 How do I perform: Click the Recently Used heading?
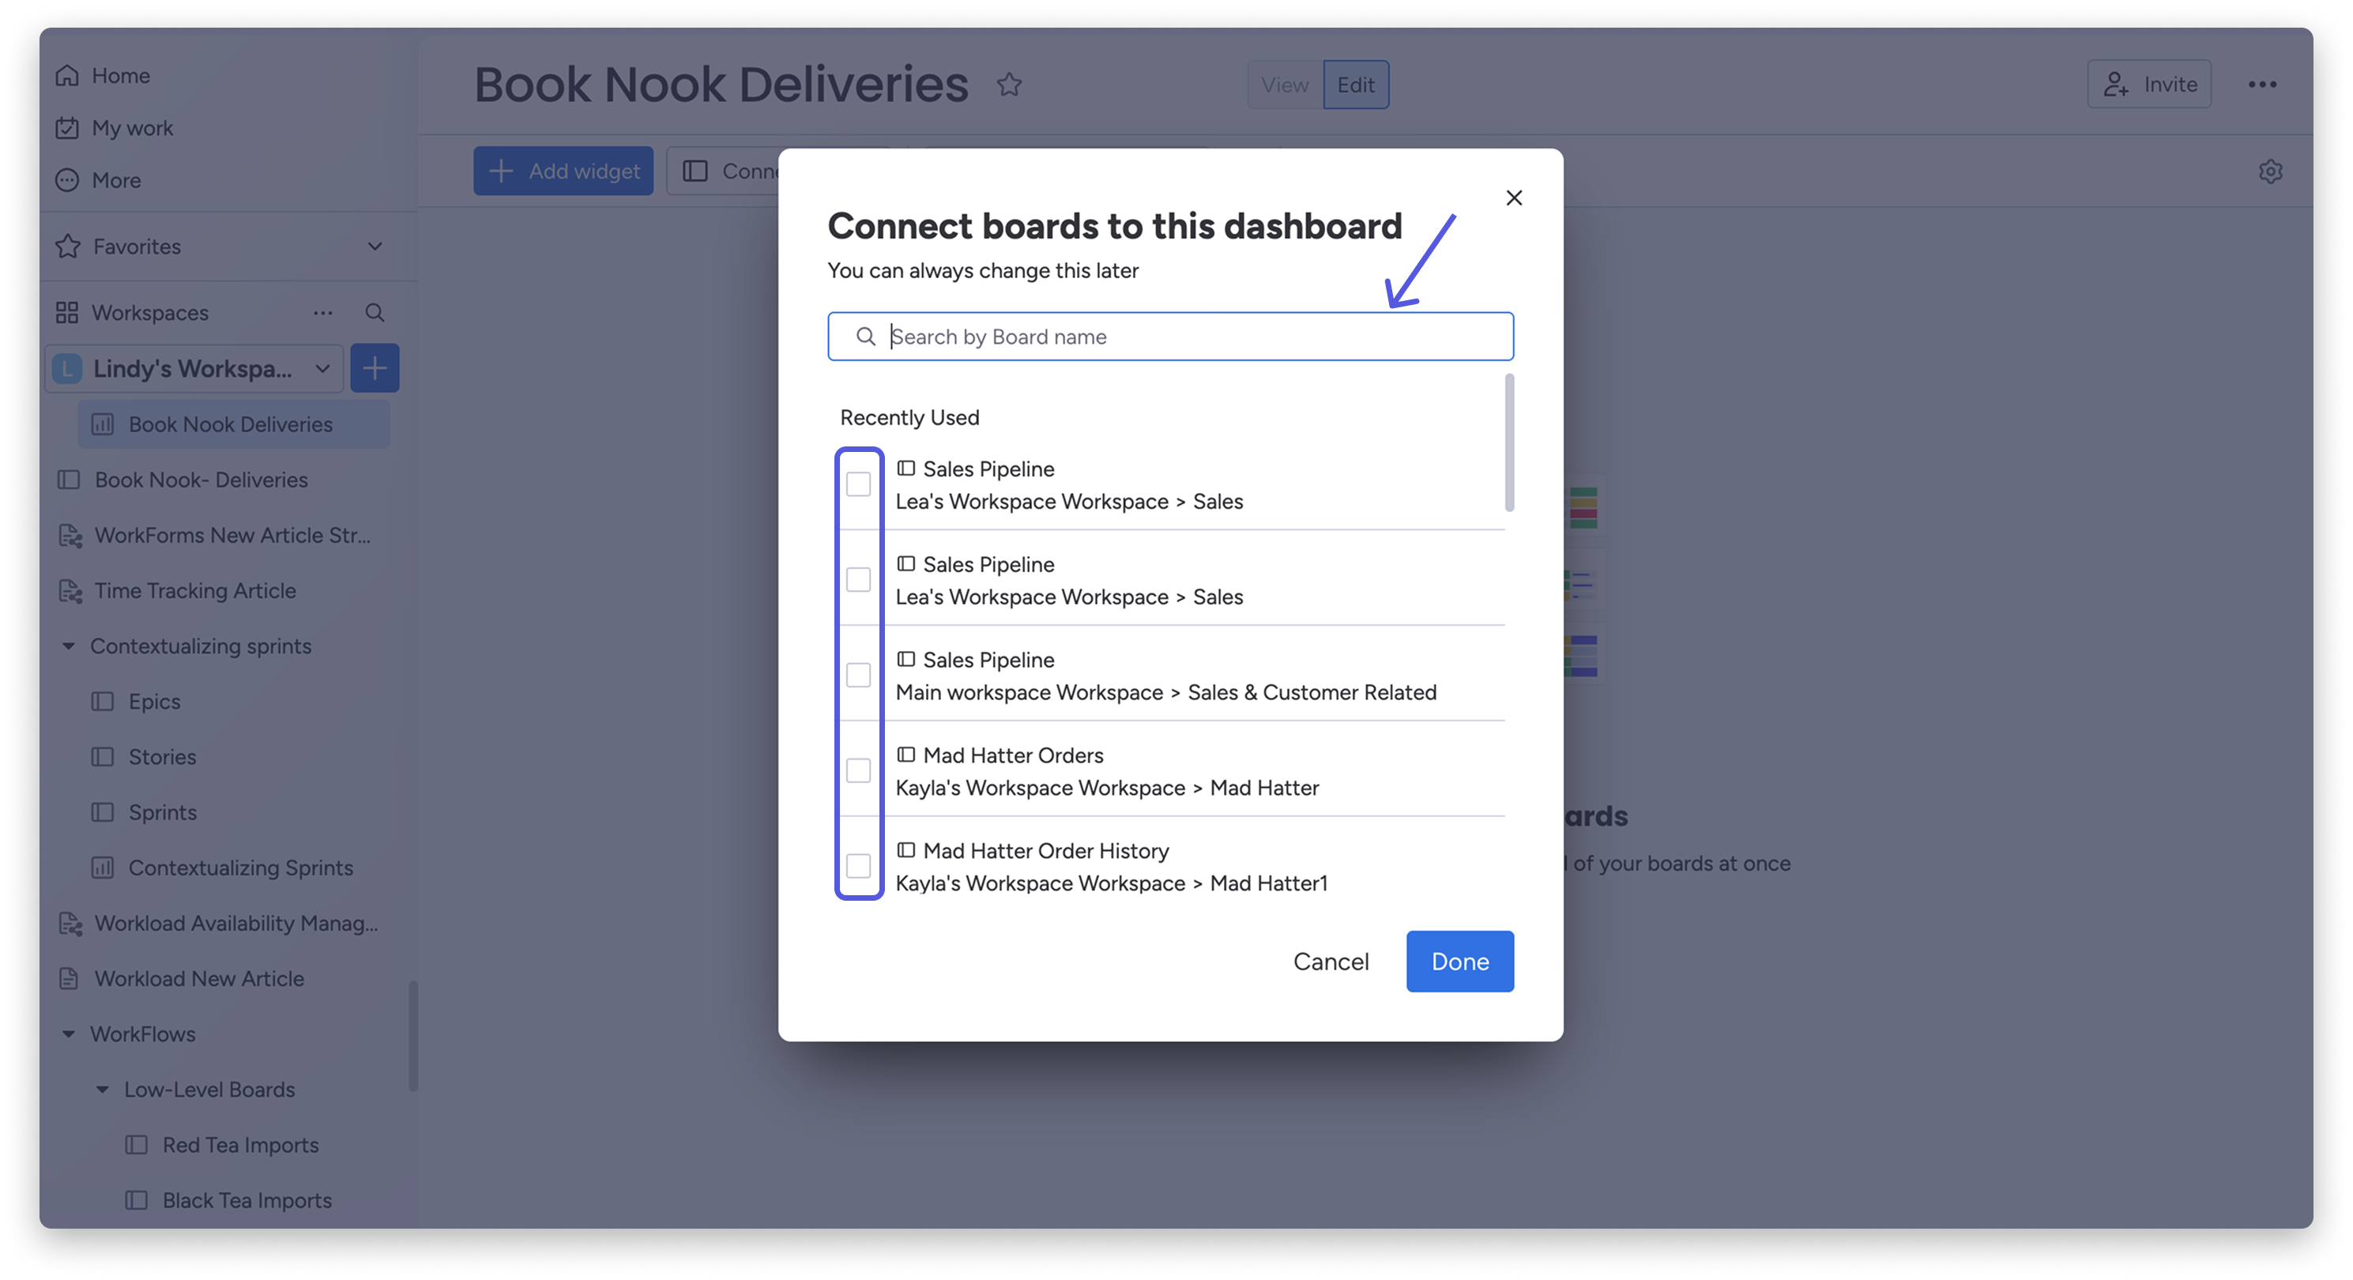(909, 417)
